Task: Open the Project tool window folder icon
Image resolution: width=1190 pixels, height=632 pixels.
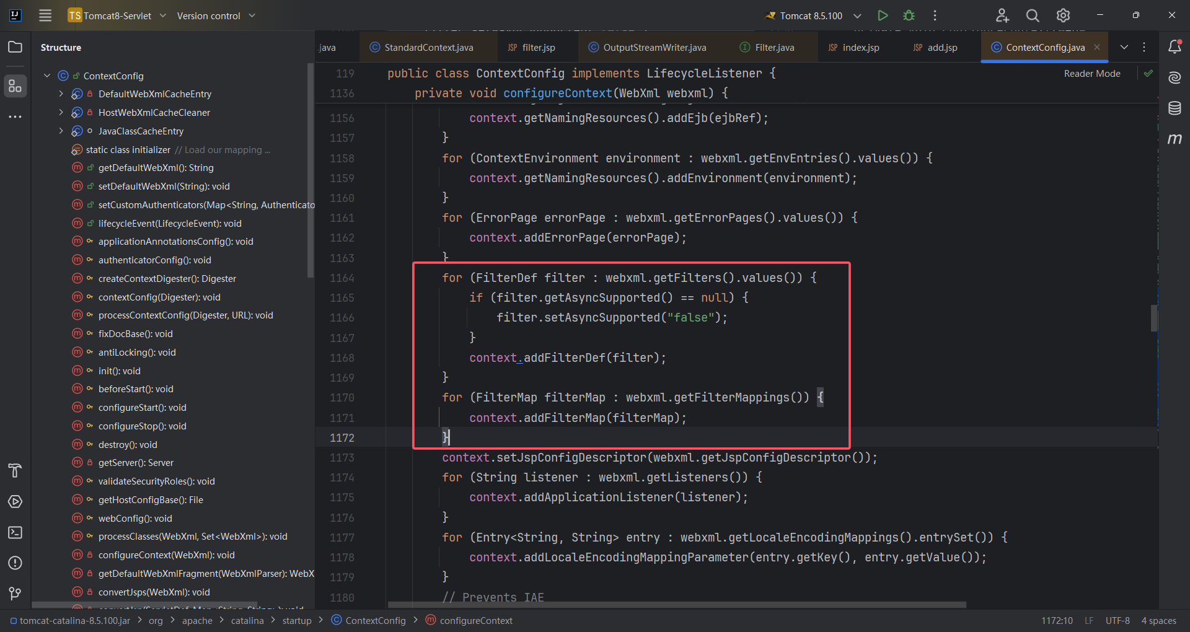Action: click(15, 47)
